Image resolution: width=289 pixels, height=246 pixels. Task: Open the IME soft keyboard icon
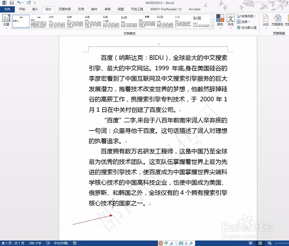pyautogui.click(x=181, y=243)
